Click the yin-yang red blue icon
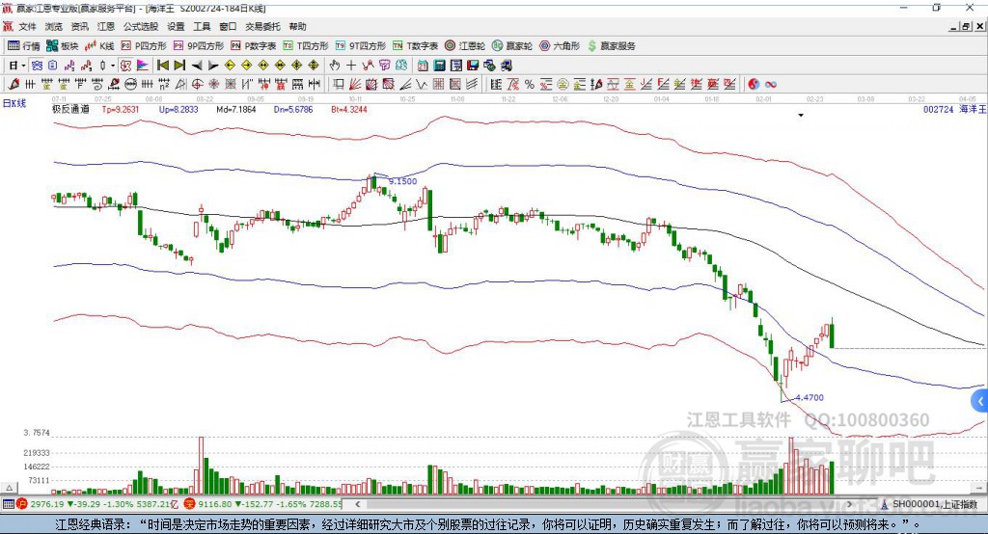This screenshot has height=534, width=988. (754, 85)
